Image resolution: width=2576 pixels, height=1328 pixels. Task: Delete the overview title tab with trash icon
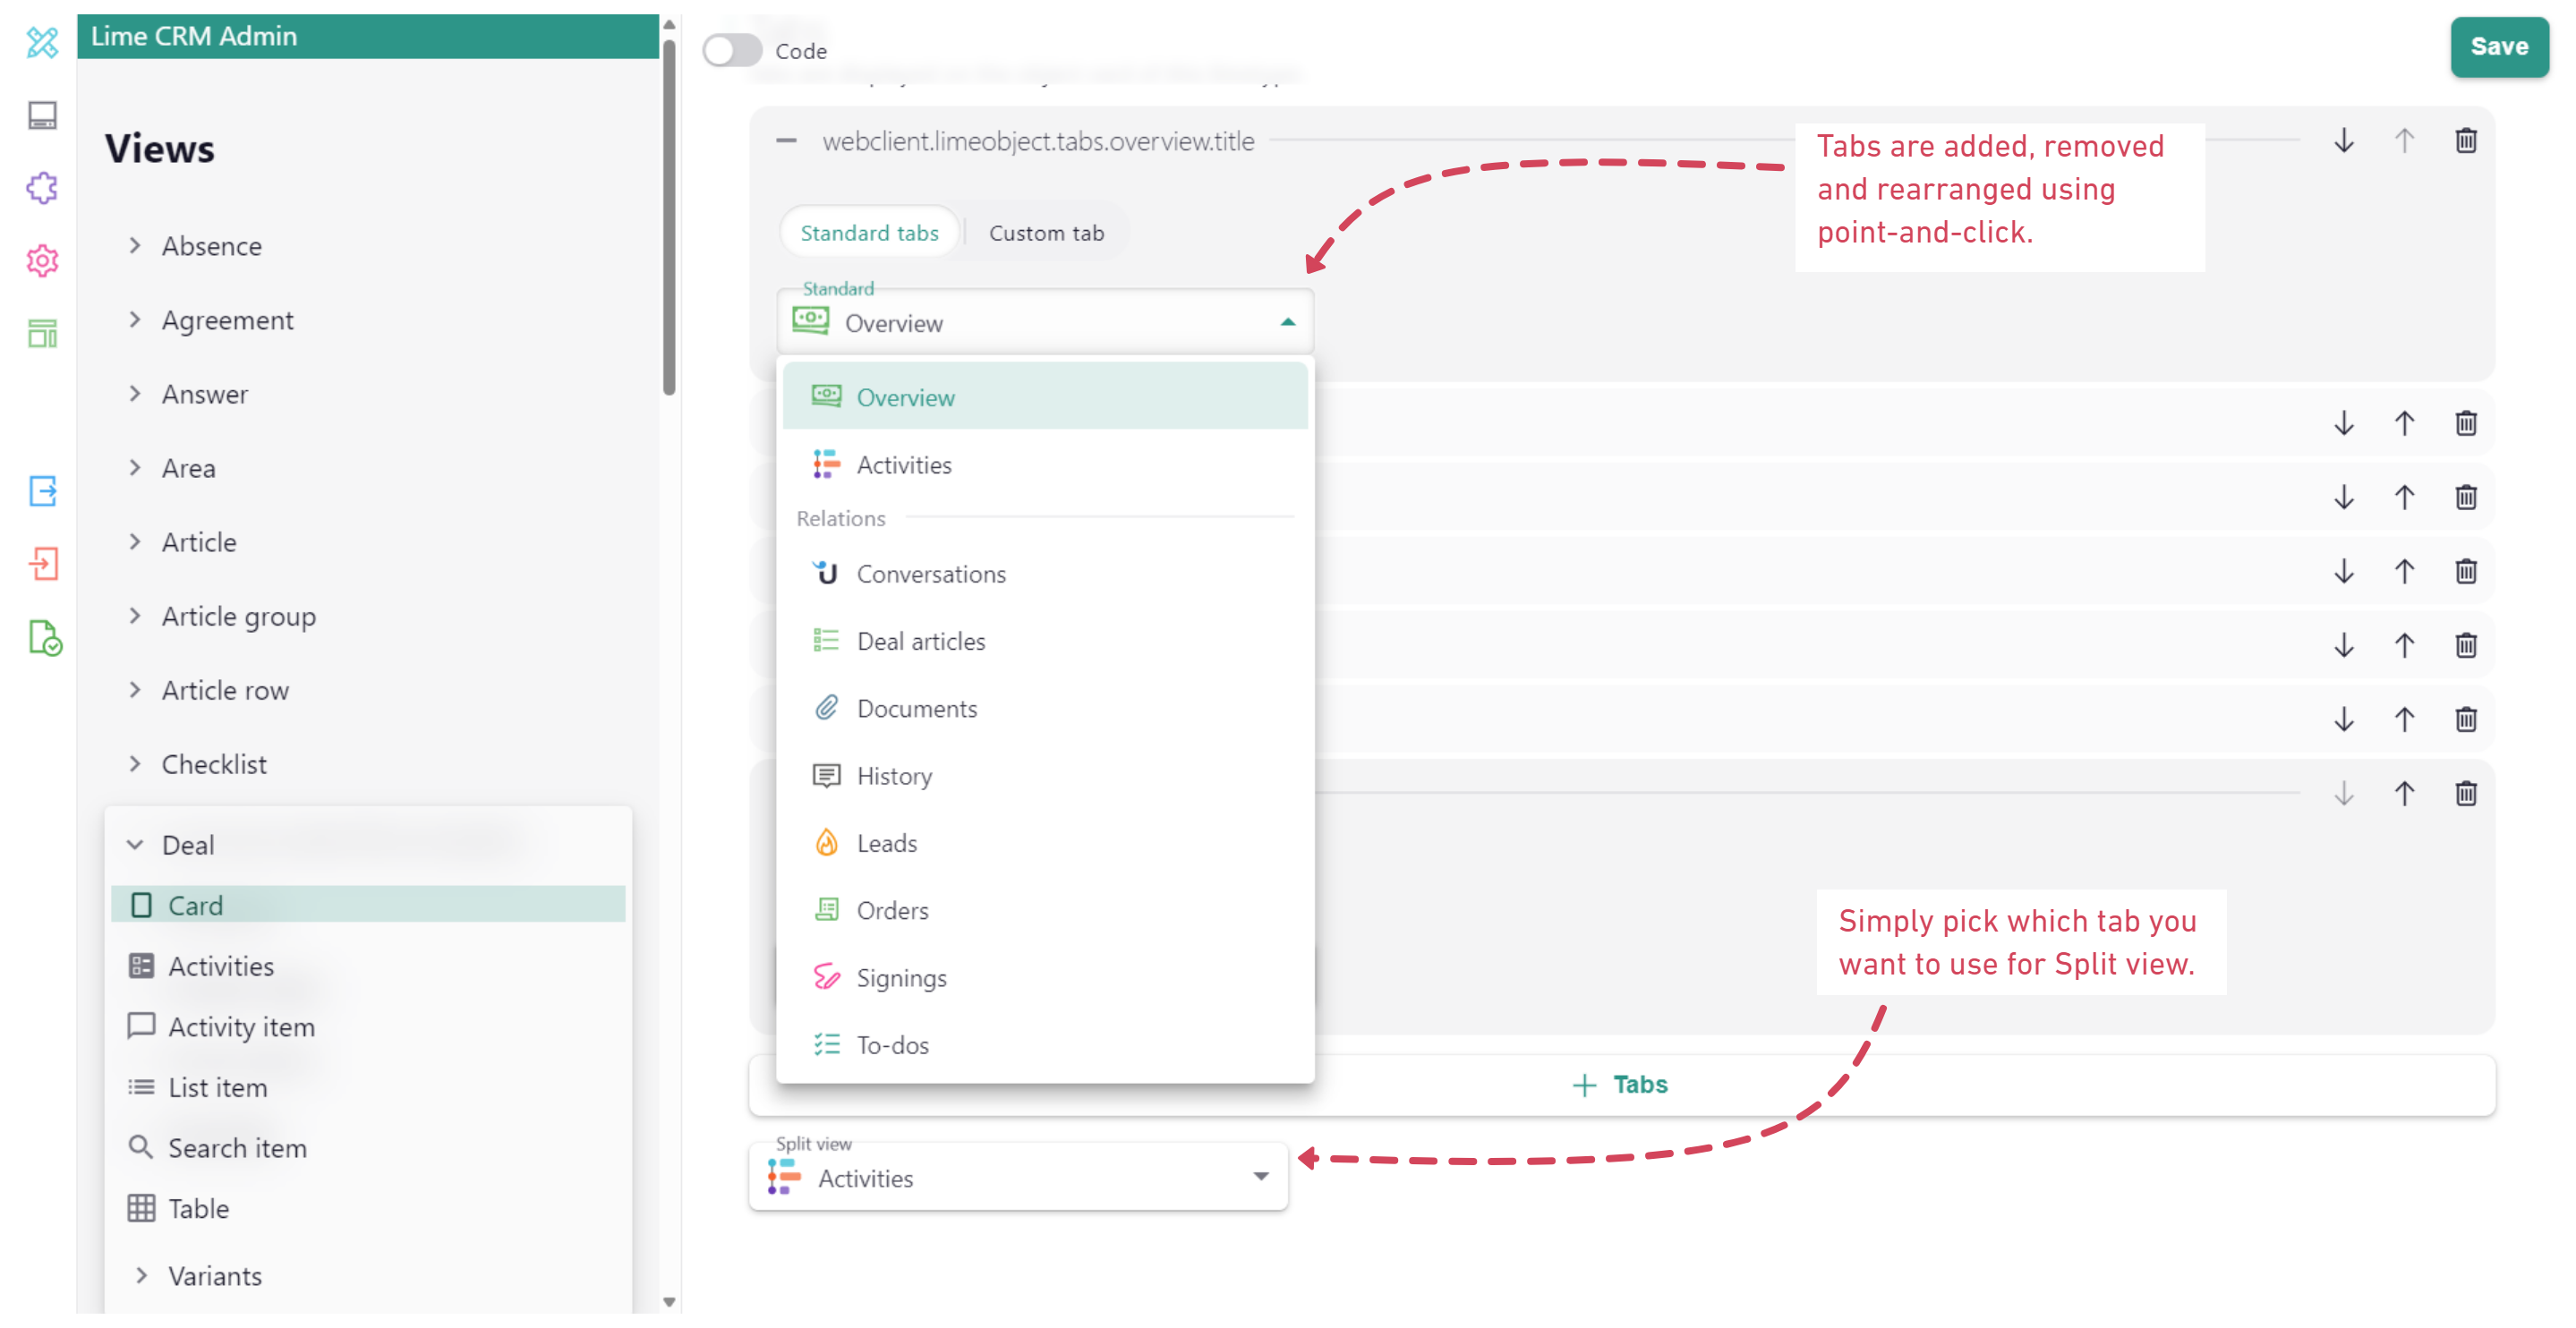click(2465, 141)
